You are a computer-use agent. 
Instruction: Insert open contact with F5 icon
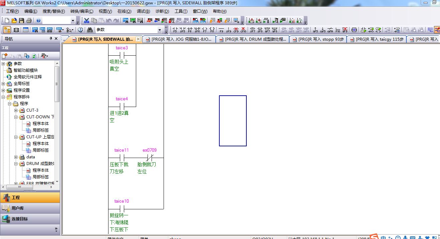click(x=175, y=30)
